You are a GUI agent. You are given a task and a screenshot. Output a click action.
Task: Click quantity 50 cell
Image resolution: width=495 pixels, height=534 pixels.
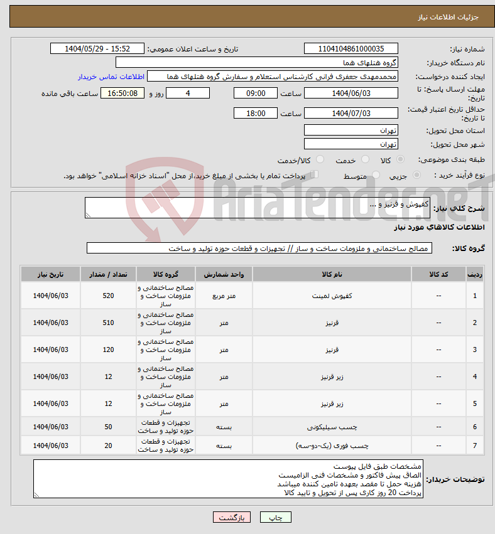click(108, 426)
